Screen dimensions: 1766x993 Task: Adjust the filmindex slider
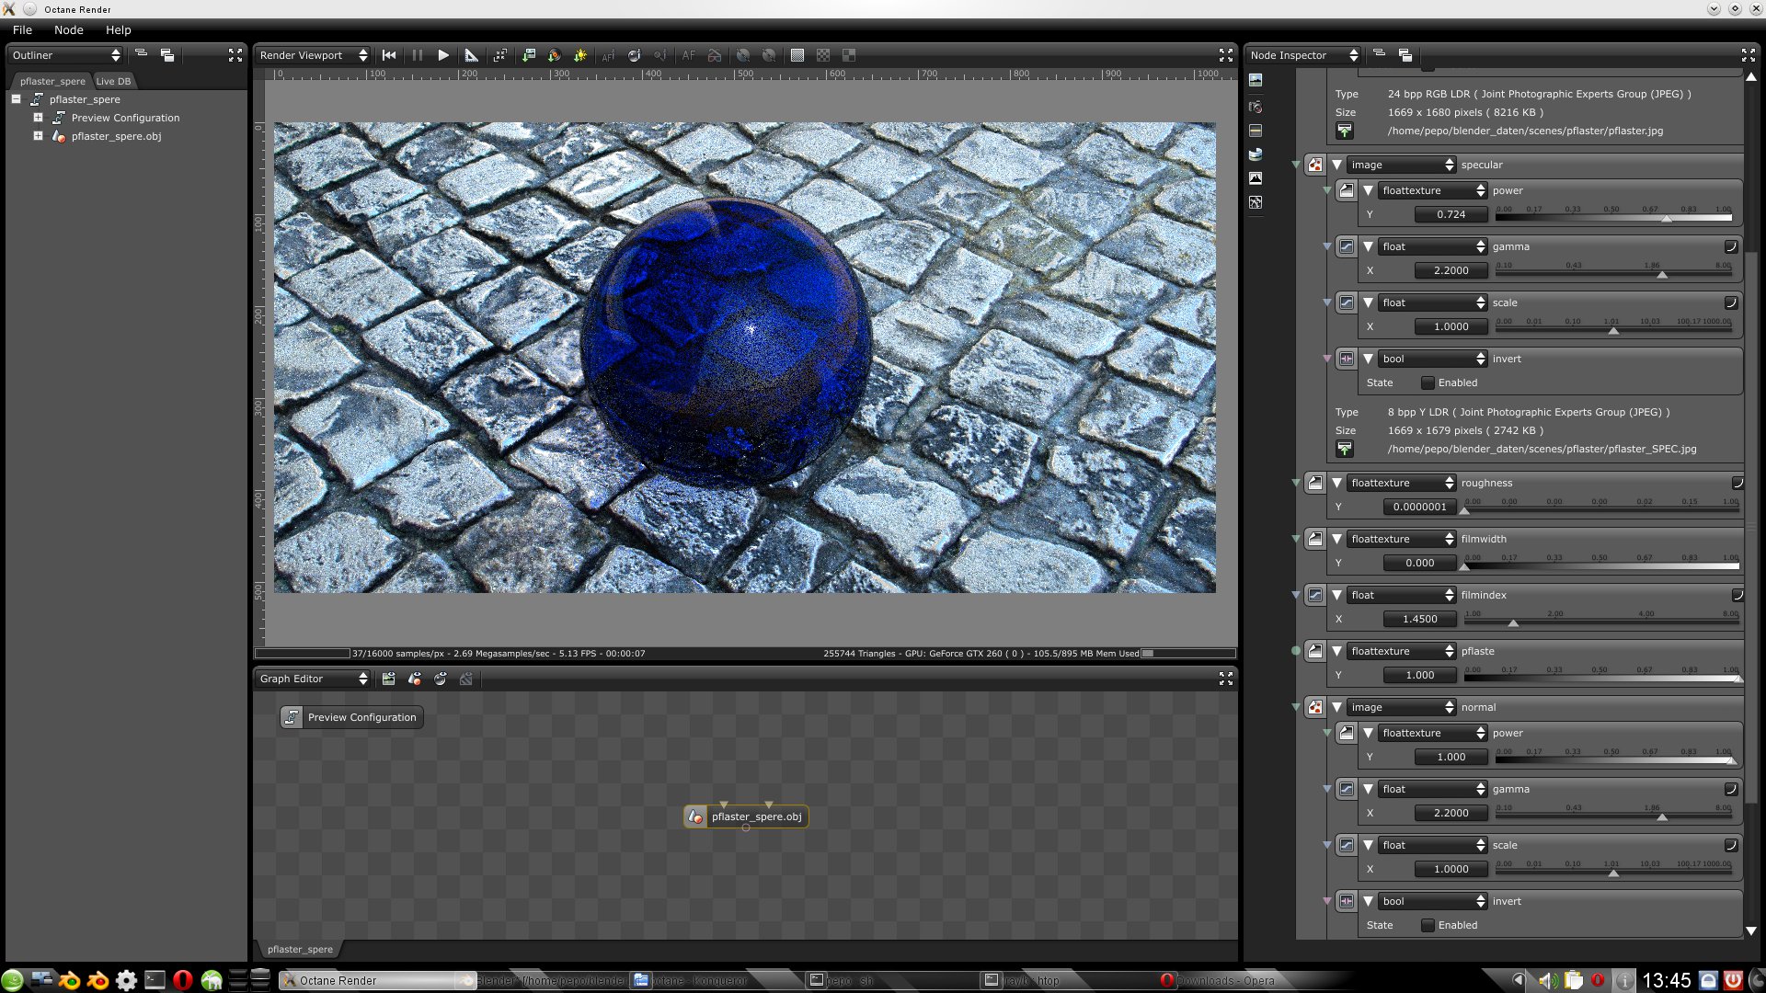(x=1513, y=622)
